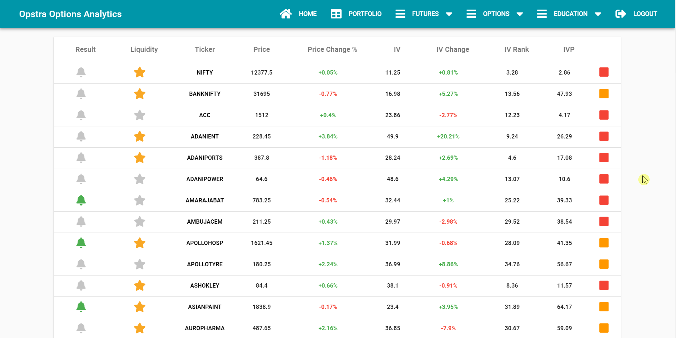The height and width of the screenshot is (338, 676).
Task: Toggle the liquidity star for ADANIENT
Action: (x=140, y=136)
